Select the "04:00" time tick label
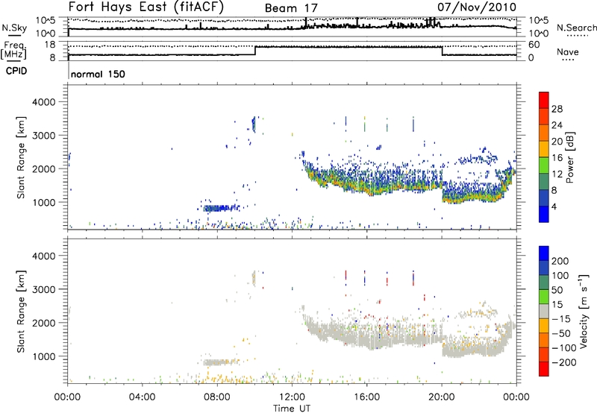Viewport: 597px width, 413px height. pos(143,397)
